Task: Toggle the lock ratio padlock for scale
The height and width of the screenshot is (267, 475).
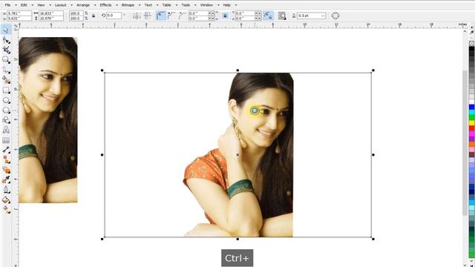Action: point(94,16)
